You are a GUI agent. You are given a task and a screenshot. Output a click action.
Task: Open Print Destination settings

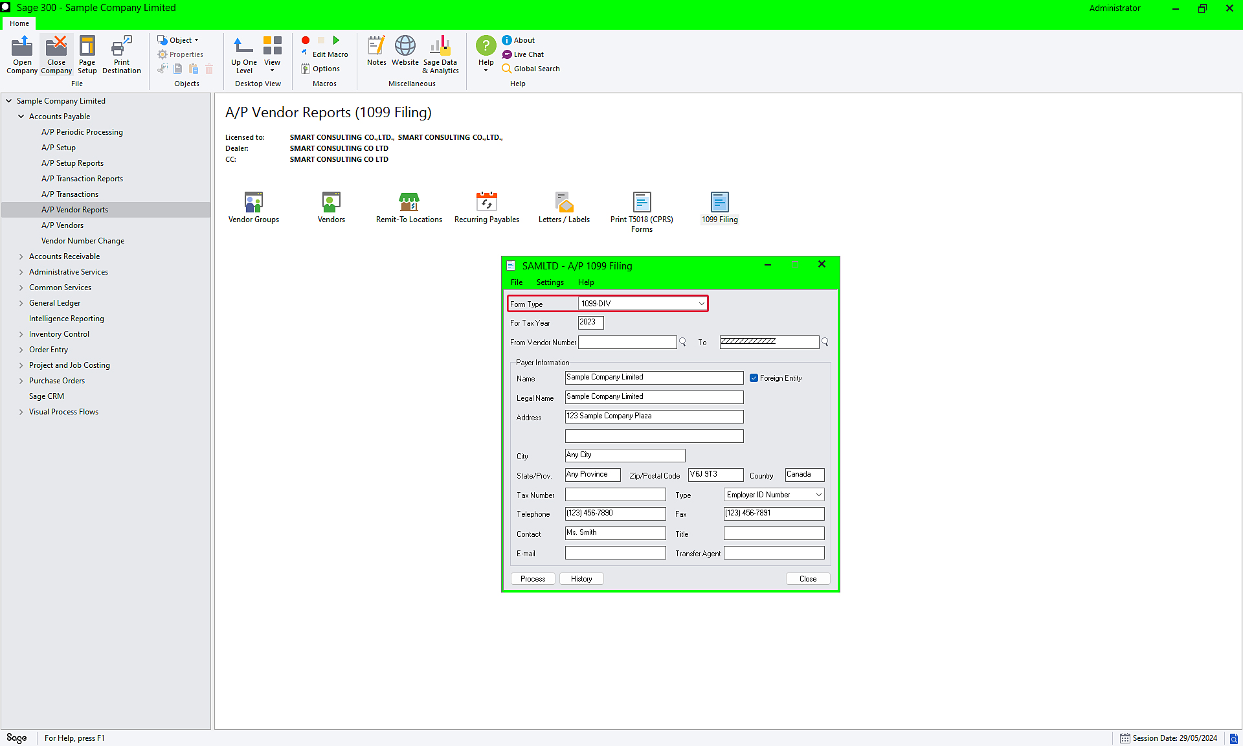click(x=122, y=54)
